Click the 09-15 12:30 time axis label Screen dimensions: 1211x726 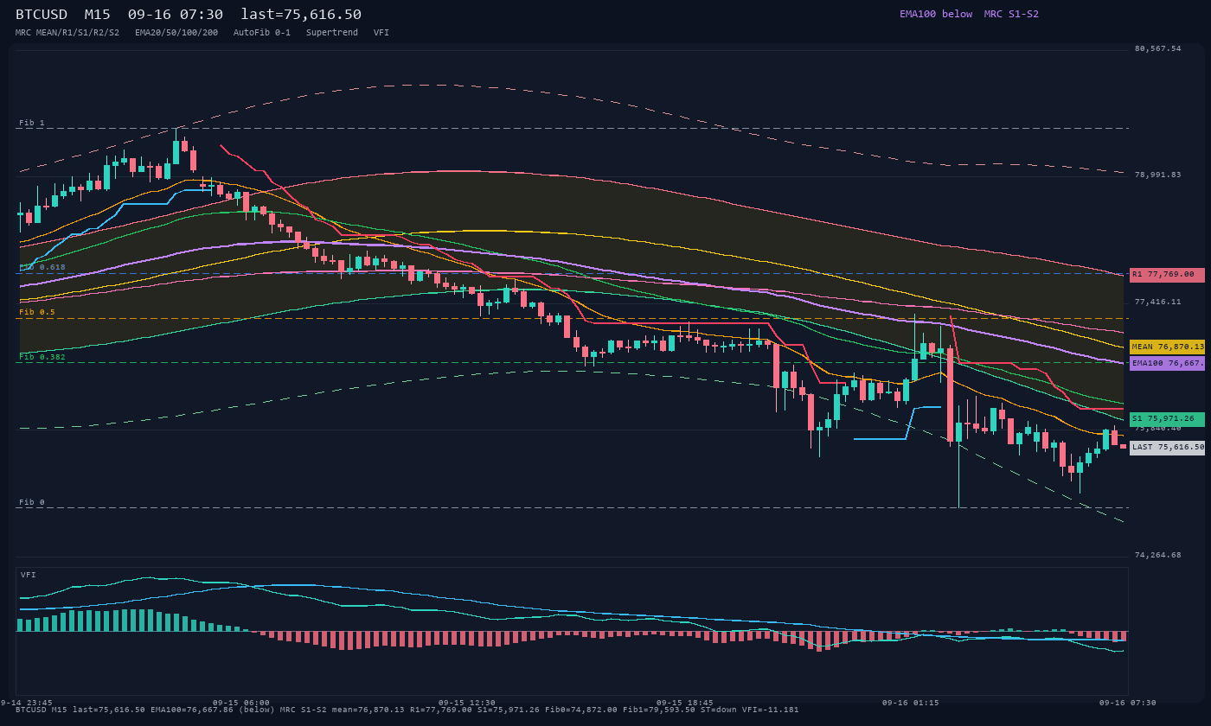tap(467, 703)
